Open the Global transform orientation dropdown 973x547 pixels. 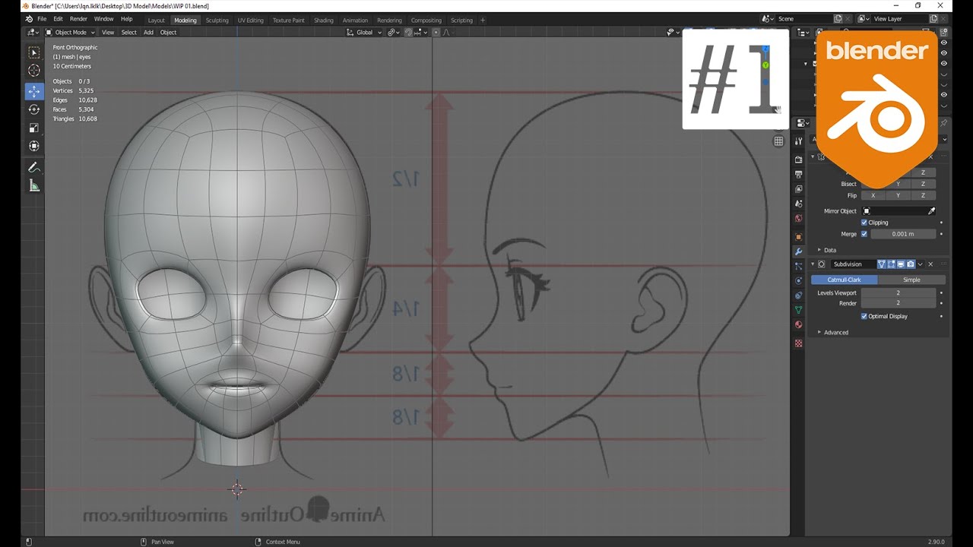coord(365,32)
